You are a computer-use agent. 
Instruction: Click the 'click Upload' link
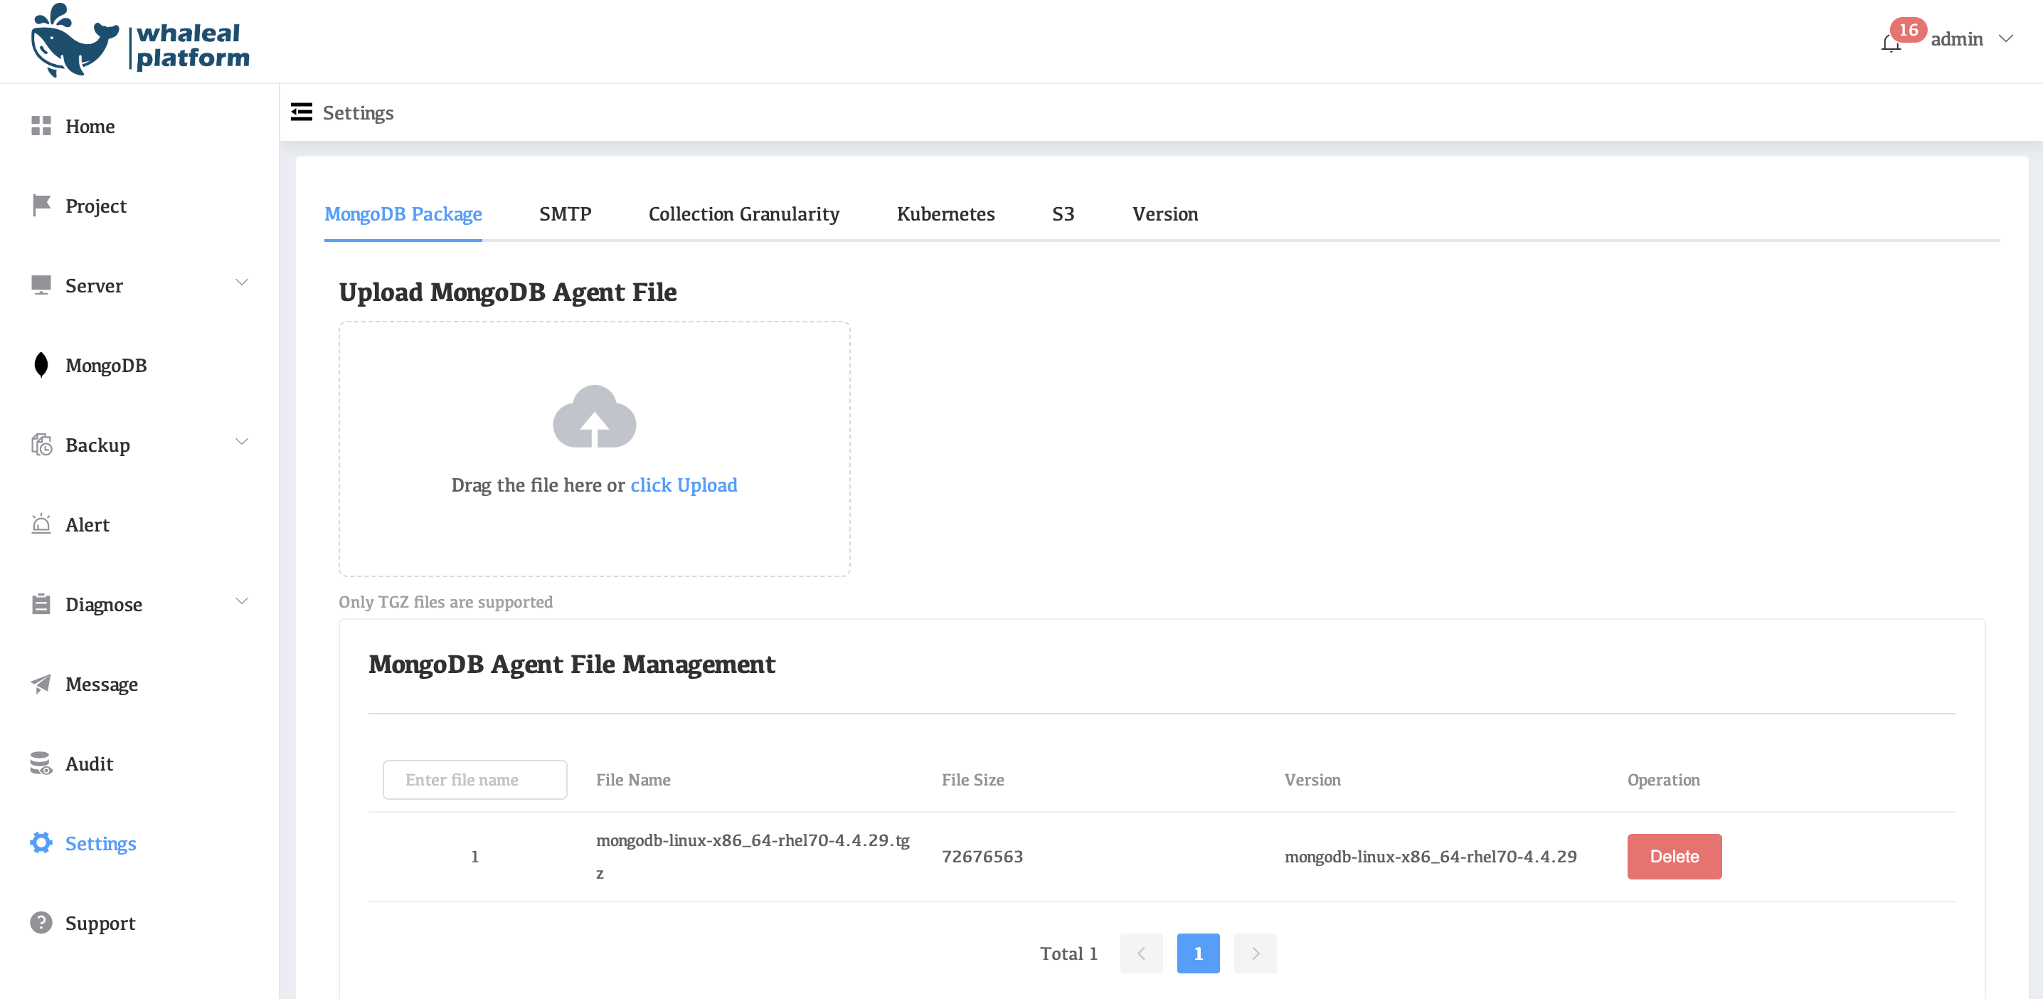pyautogui.click(x=683, y=485)
